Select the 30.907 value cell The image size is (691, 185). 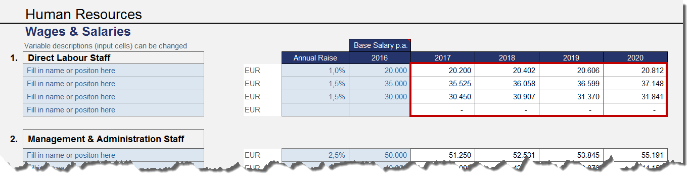507,97
